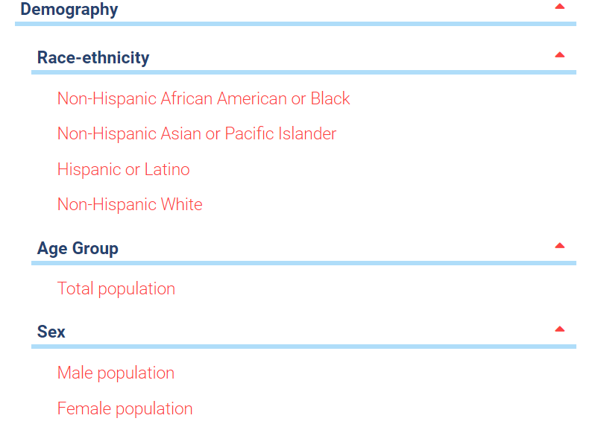598x430 pixels.
Task: Choose the Female population link
Action: pos(125,408)
